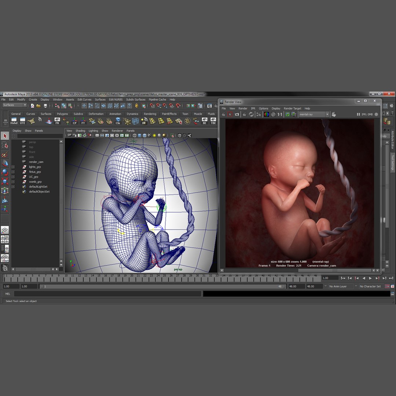Click the blue lattice cage shelf icon
Screen dimensions: 396x396
point(135,121)
